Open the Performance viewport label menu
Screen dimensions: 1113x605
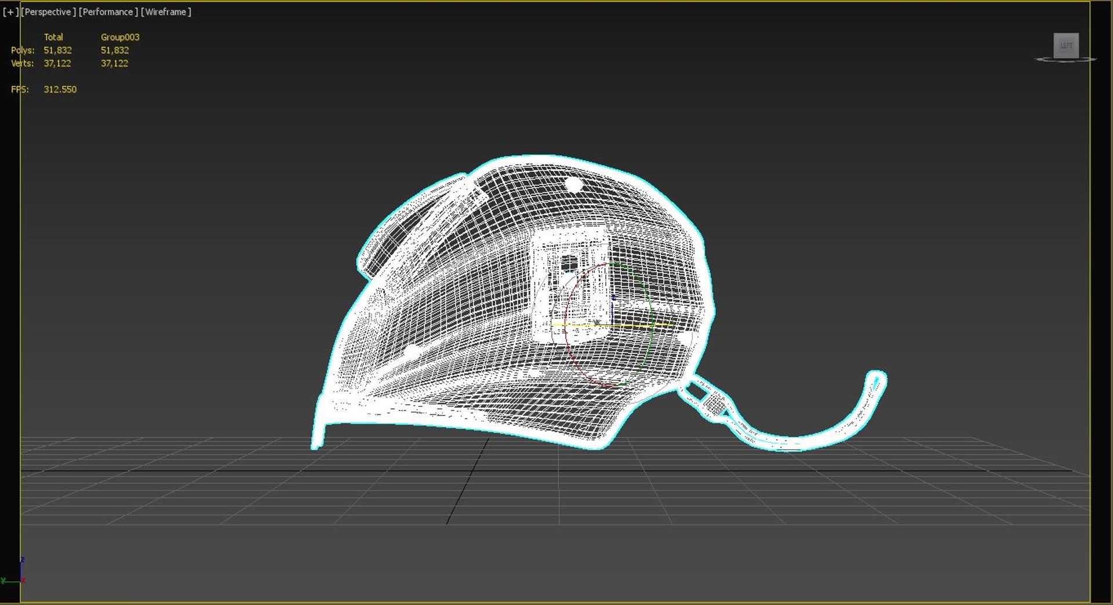tap(108, 12)
